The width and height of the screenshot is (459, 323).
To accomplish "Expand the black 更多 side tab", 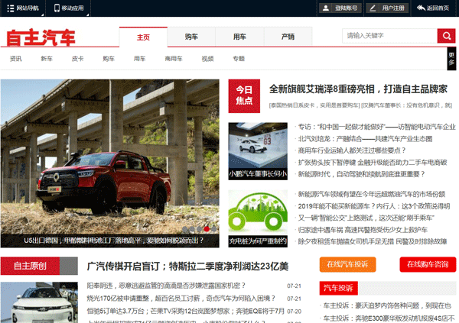I will coord(451,59).
